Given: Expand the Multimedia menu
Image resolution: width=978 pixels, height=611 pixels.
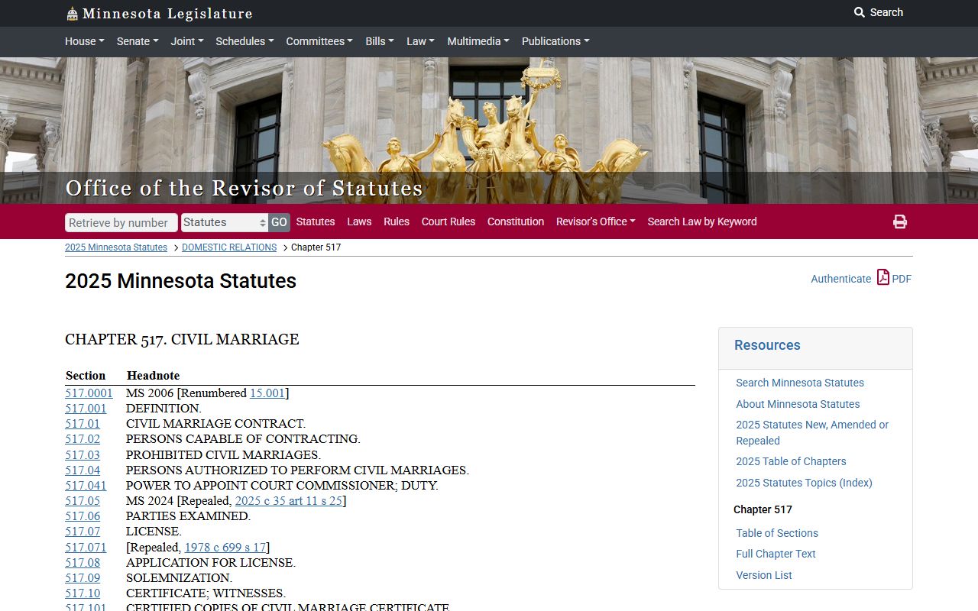Looking at the screenshot, I should (478, 41).
